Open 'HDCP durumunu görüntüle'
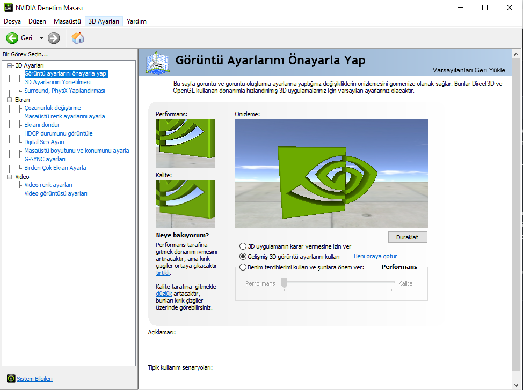The image size is (523, 390). click(x=59, y=133)
